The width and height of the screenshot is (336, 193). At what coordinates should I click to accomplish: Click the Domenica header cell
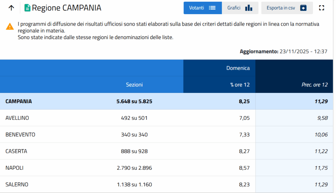coord(238,68)
